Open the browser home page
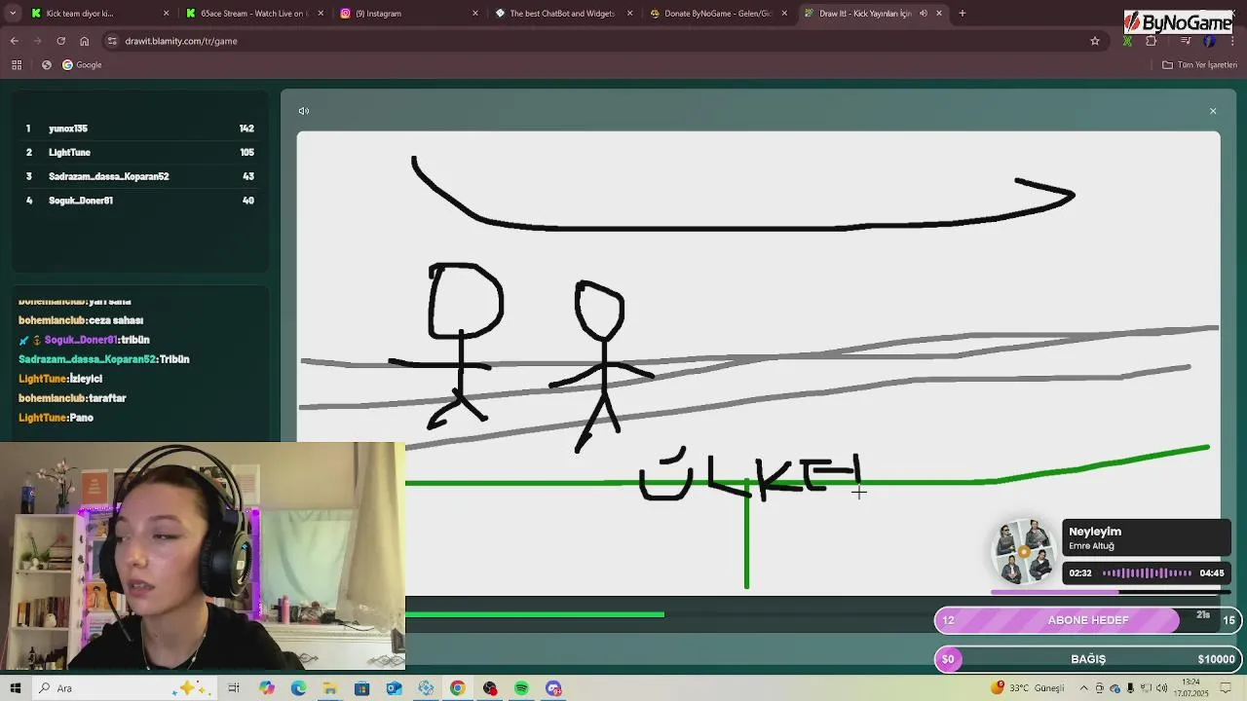This screenshot has width=1247, height=701. click(x=85, y=41)
